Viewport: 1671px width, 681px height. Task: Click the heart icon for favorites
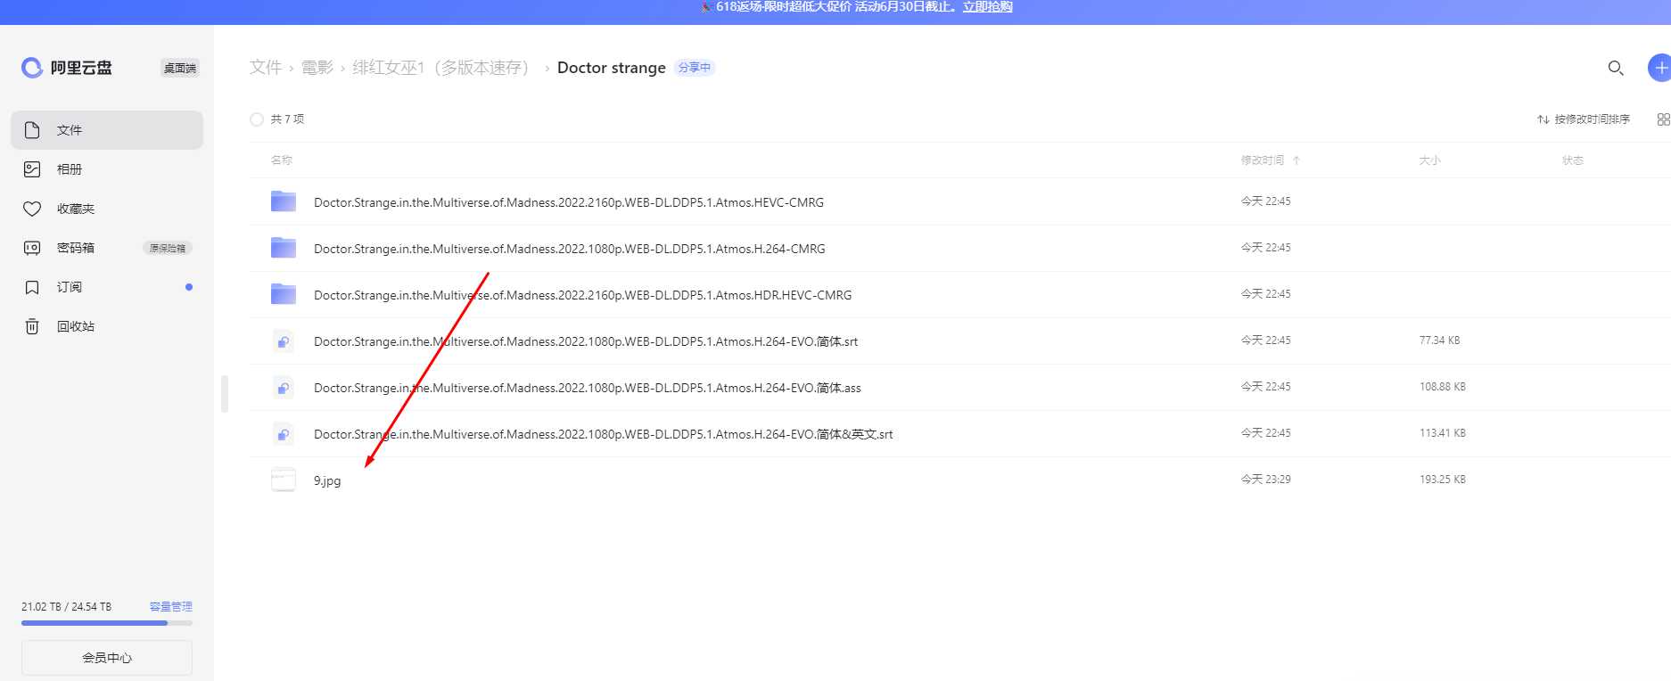click(32, 209)
